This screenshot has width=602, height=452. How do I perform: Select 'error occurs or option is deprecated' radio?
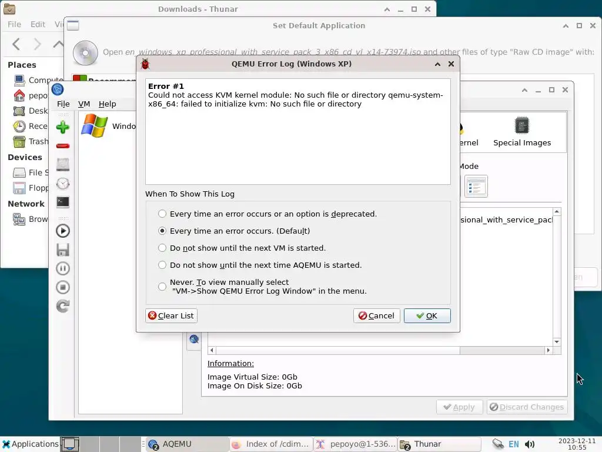(x=162, y=214)
